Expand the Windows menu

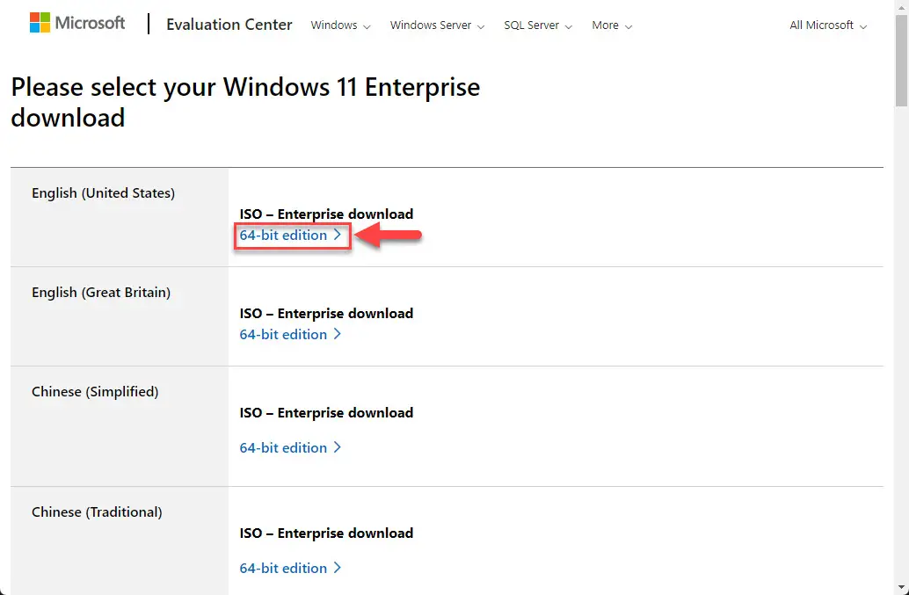340,25
